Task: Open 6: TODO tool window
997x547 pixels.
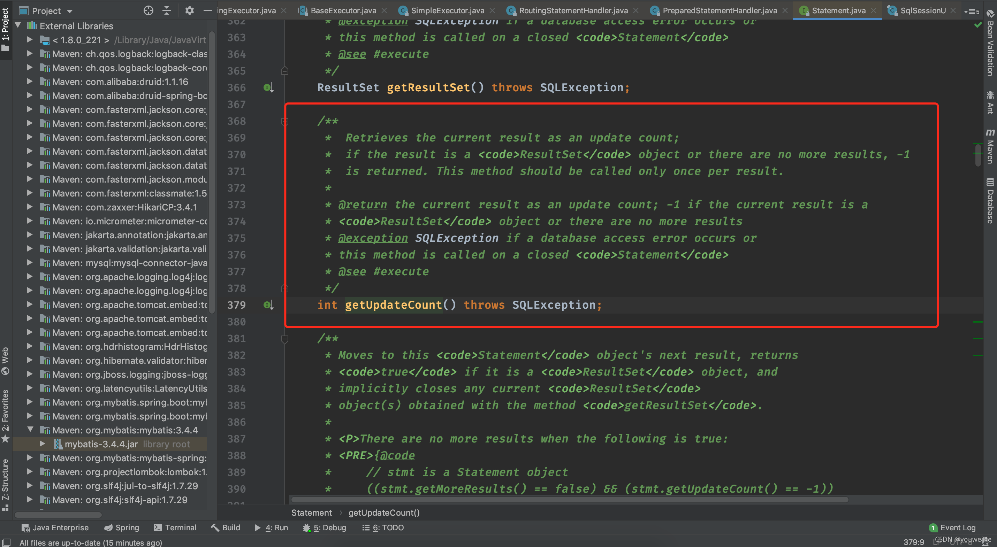Action: click(x=383, y=527)
